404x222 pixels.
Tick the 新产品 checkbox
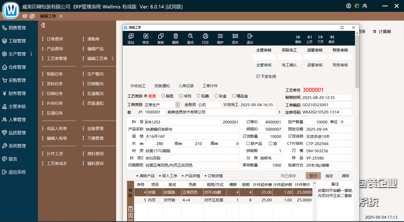pyautogui.click(x=248, y=144)
